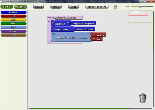Open the Lists blocks drawer
The image size is (155, 110).
(x=13, y=20)
